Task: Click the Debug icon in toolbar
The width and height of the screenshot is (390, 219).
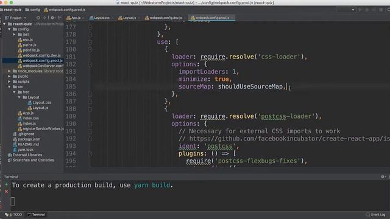Action: (x=367, y=10)
